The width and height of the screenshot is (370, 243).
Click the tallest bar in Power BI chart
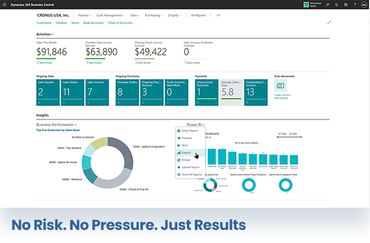pos(212,156)
